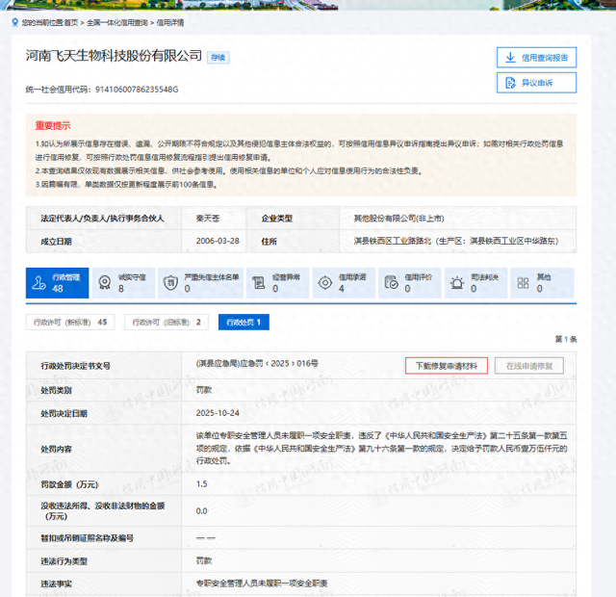616x597 pixels.
Task: Click the 信用承诺 target icon
Action: 325,282
